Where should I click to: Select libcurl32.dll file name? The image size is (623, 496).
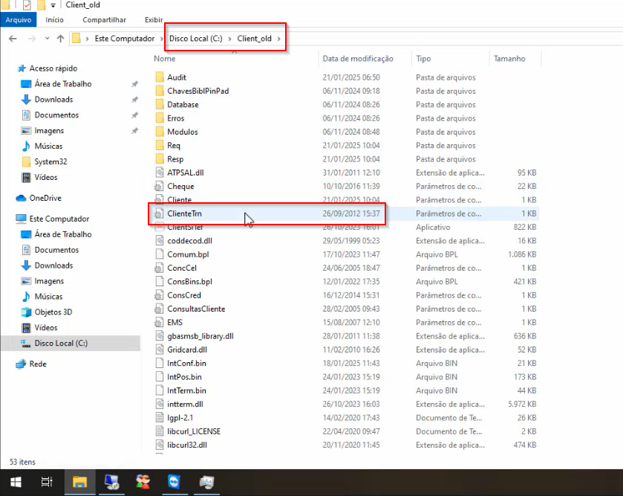click(x=186, y=445)
